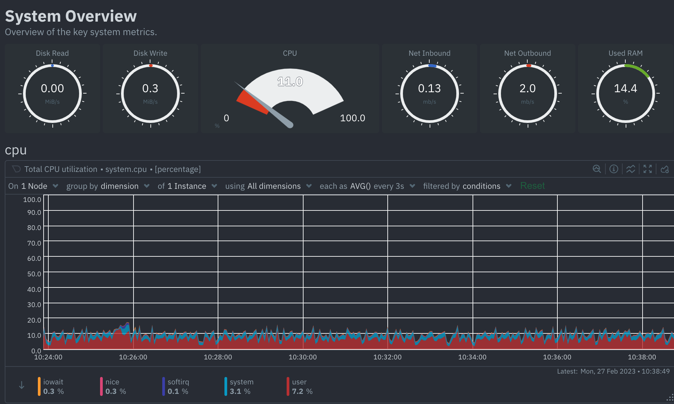This screenshot has width=674, height=404.
Task: Toggle the nice dimension in legend
Action: coord(113,386)
